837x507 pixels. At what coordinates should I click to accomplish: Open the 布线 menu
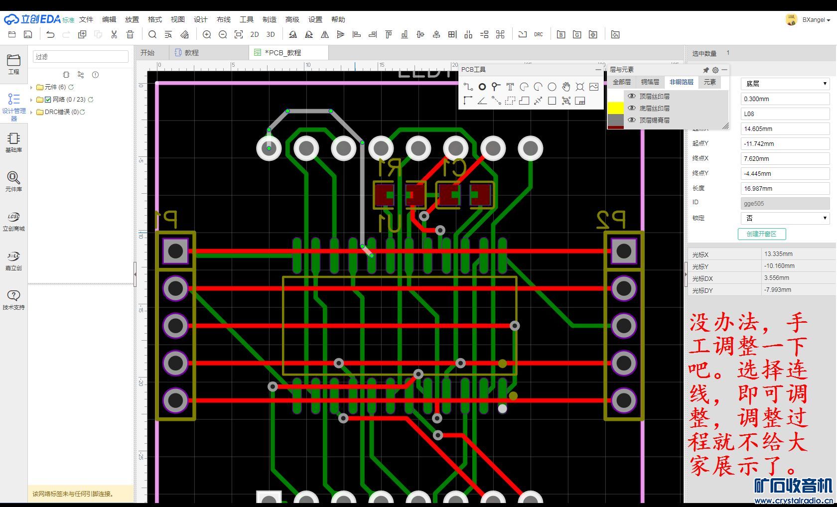224,19
